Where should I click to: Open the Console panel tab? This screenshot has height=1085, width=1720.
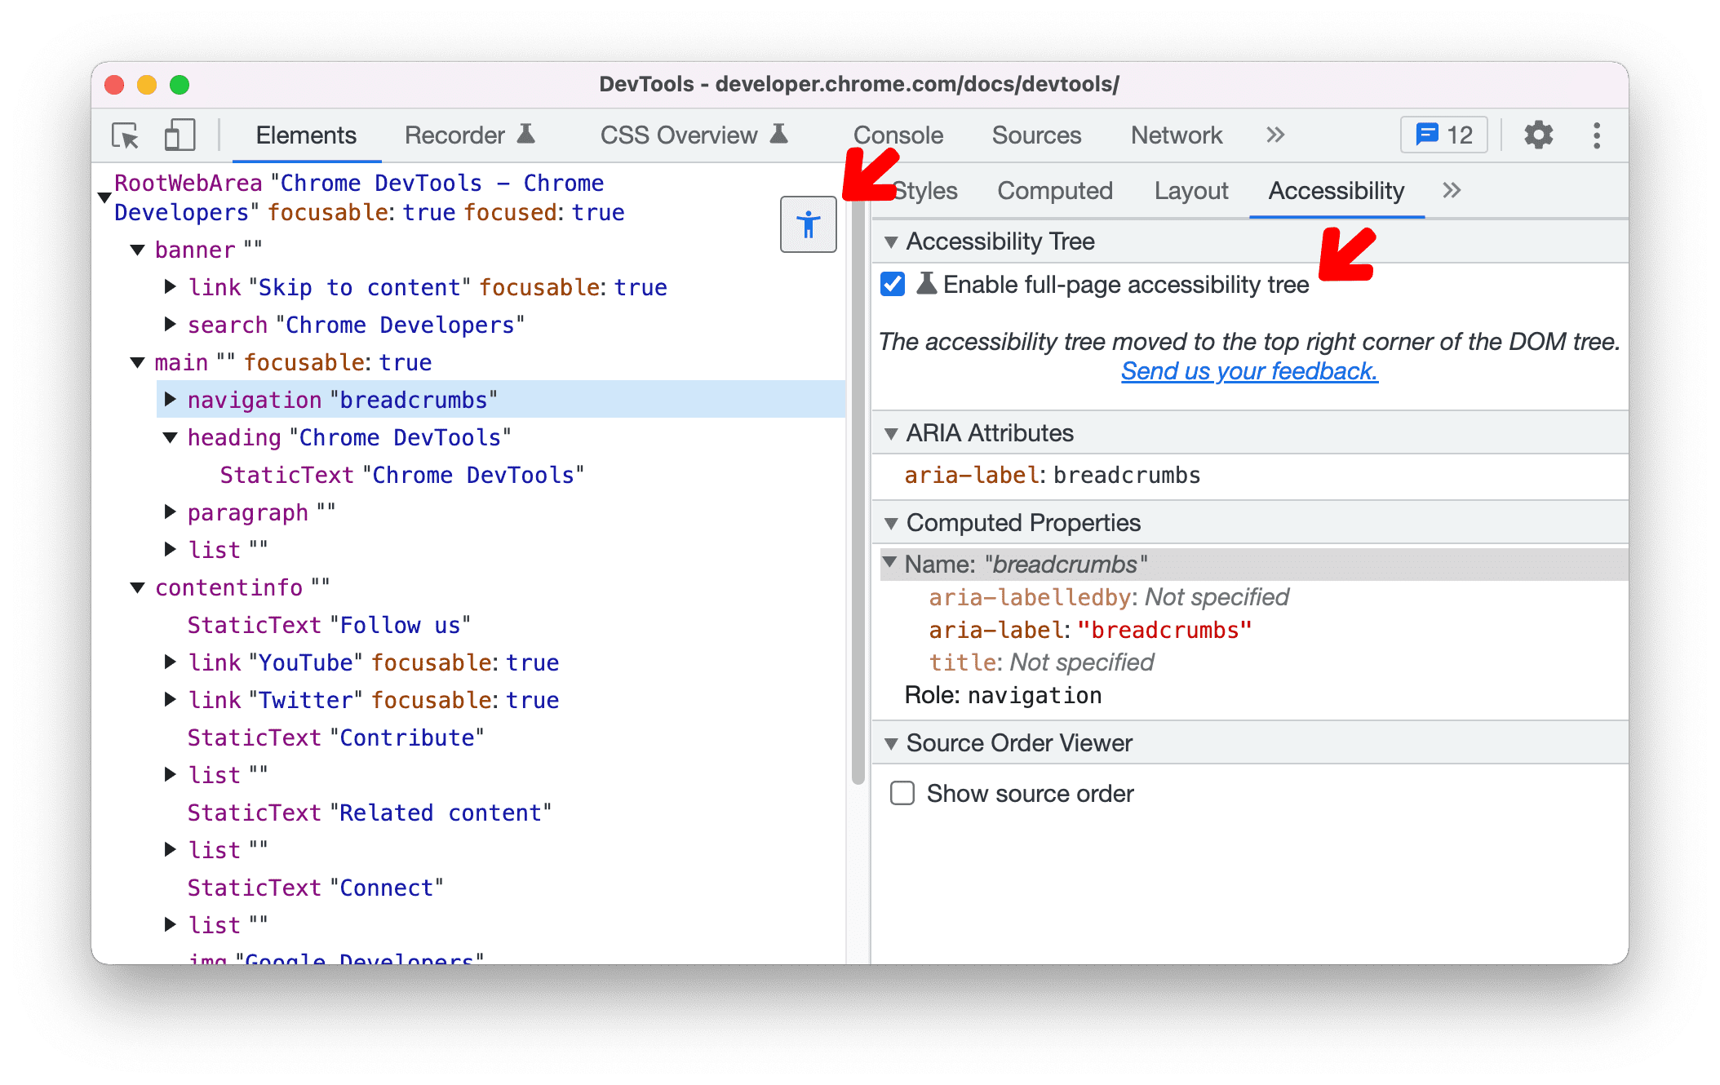point(896,134)
